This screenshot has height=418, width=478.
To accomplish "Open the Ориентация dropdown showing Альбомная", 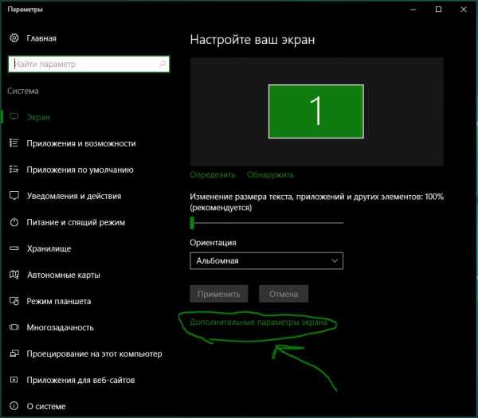I will [266, 261].
